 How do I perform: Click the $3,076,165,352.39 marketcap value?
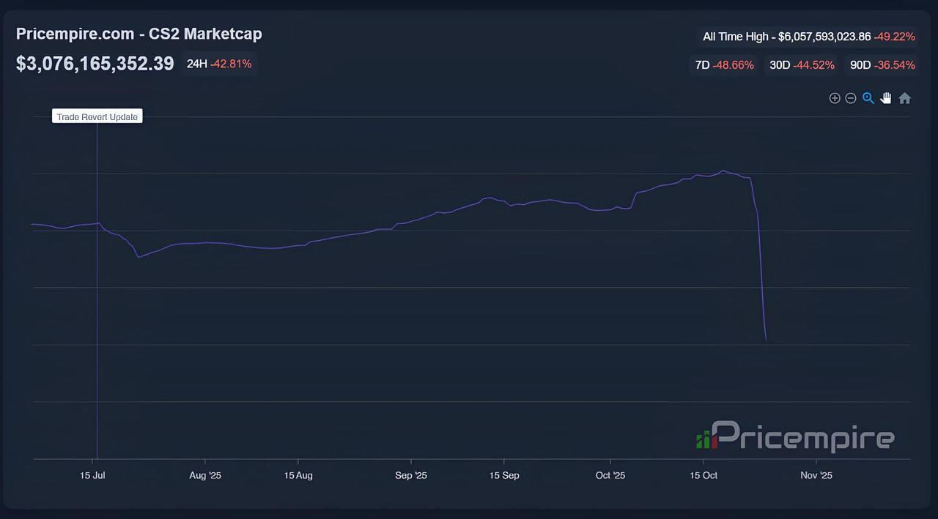(x=95, y=64)
